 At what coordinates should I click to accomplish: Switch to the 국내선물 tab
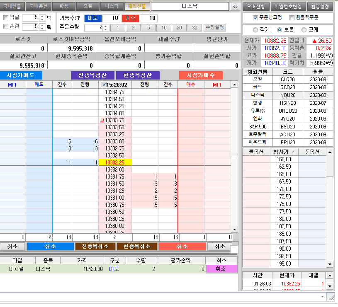tap(12, 7)
